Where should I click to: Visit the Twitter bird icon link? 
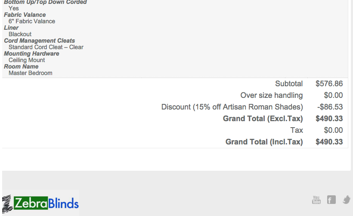[346, 200]
